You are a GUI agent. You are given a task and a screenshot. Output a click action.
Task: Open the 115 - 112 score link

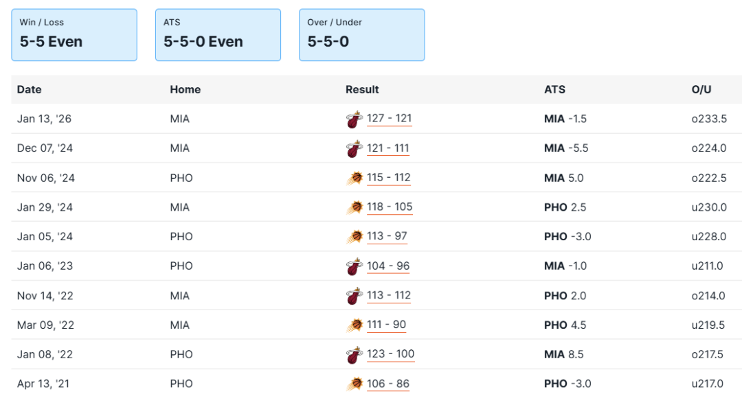389,178
